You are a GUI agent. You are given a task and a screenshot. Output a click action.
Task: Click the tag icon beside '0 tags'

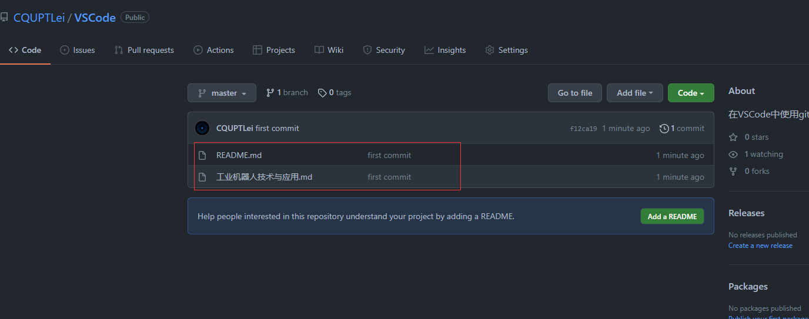pyautogui.click(x=322, y=92)
